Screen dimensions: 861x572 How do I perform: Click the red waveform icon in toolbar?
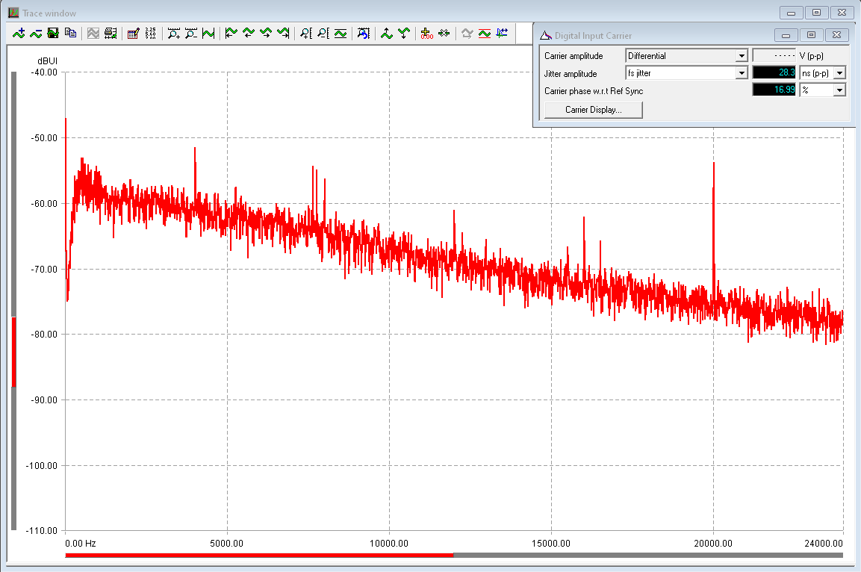pos(484,33)
